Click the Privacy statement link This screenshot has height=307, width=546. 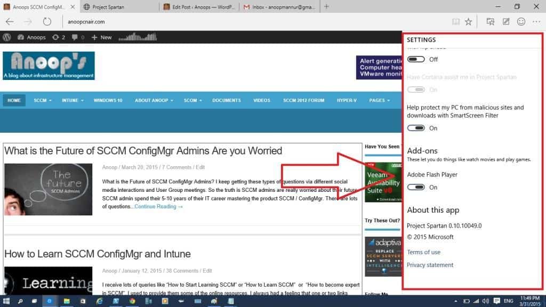430,265
